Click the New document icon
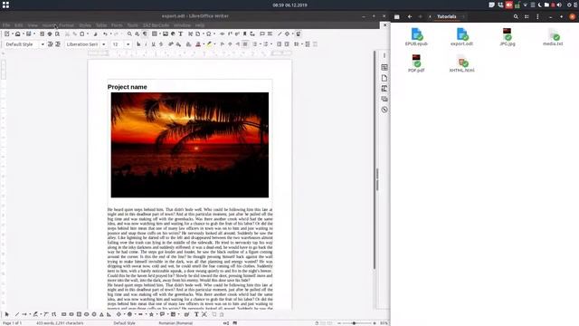This screenshot has width=579, height=326. [7, 34]
